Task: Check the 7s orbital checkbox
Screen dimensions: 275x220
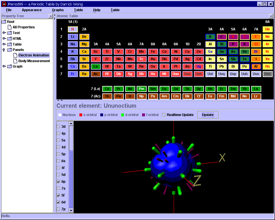Action: click(59, 188)
